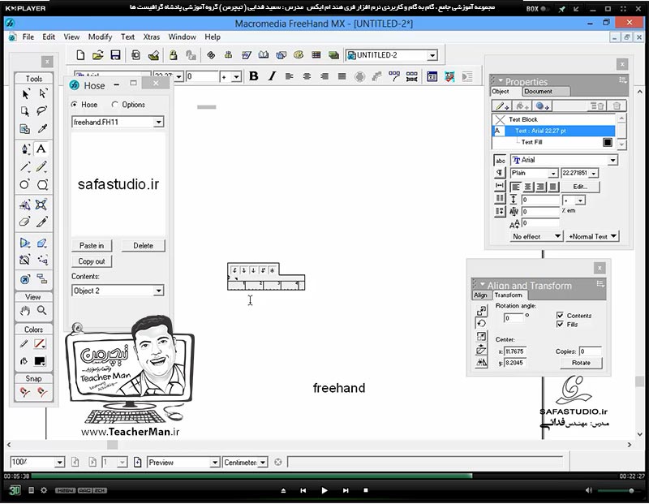
Task: Click the New document icon
Action: pyautogui.click(x=80, y=55)
